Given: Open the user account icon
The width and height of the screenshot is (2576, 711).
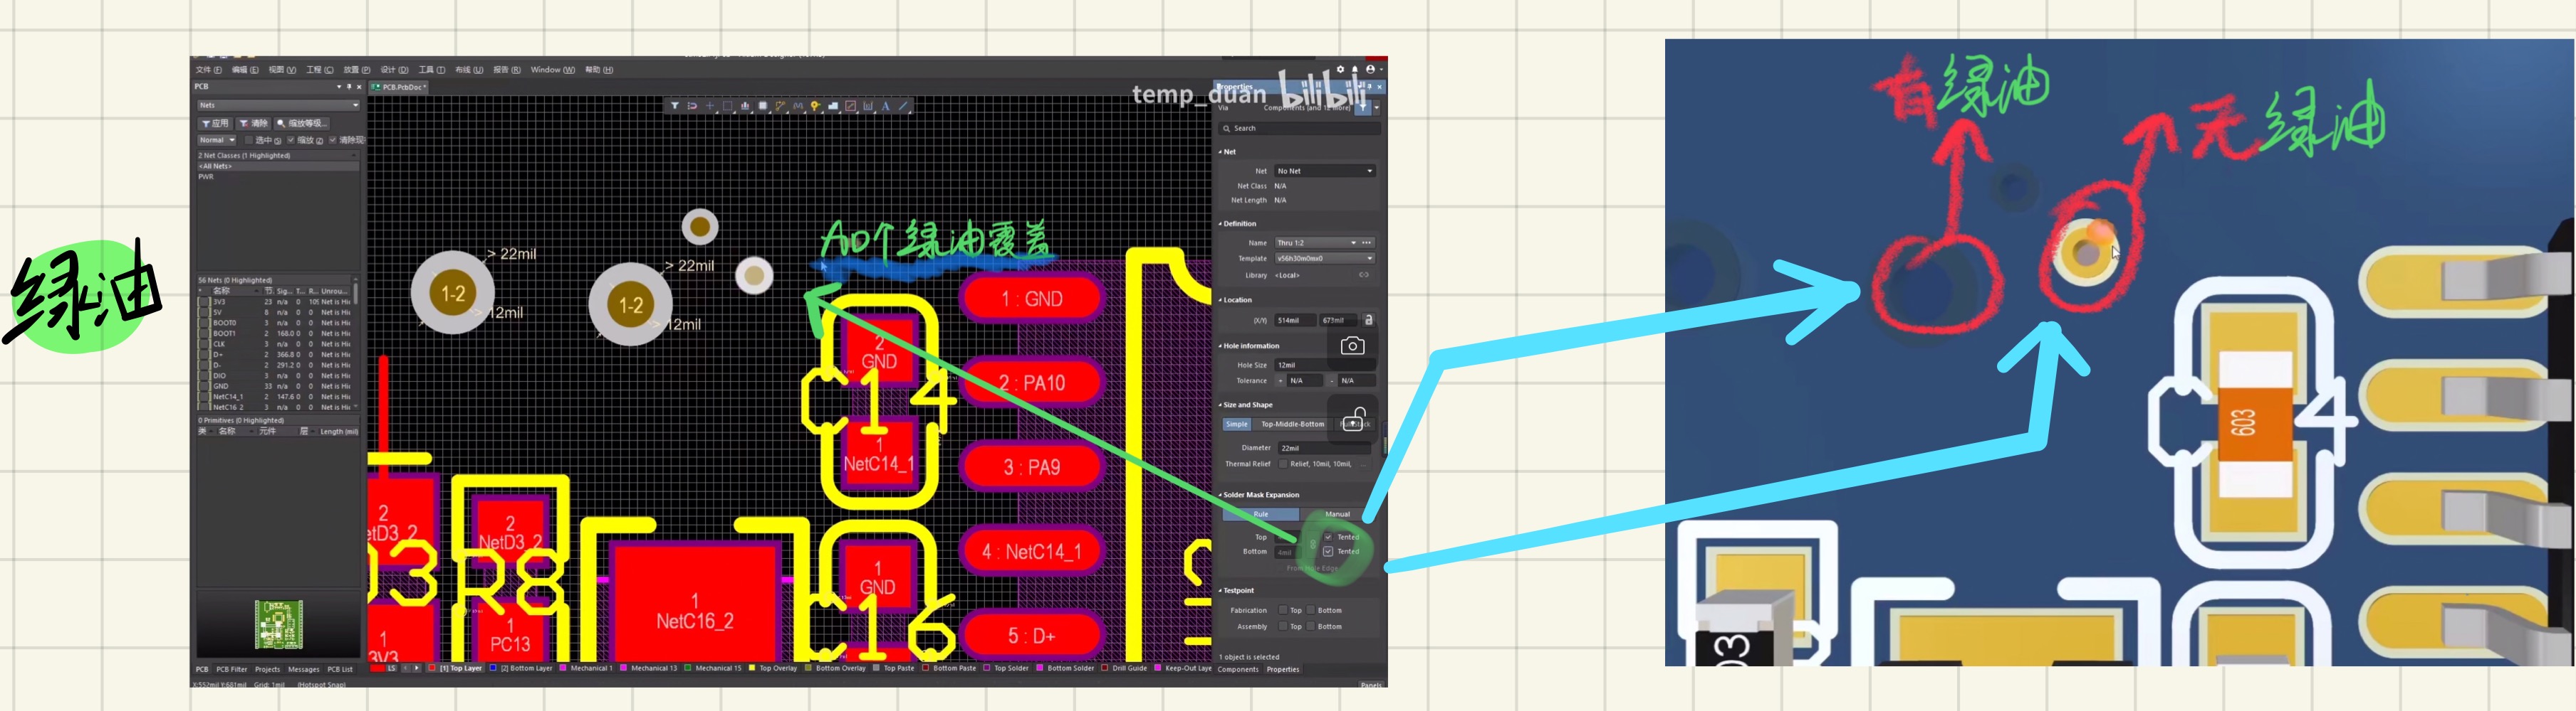Looking at the screenshot, I should [x=1371, y=70].
